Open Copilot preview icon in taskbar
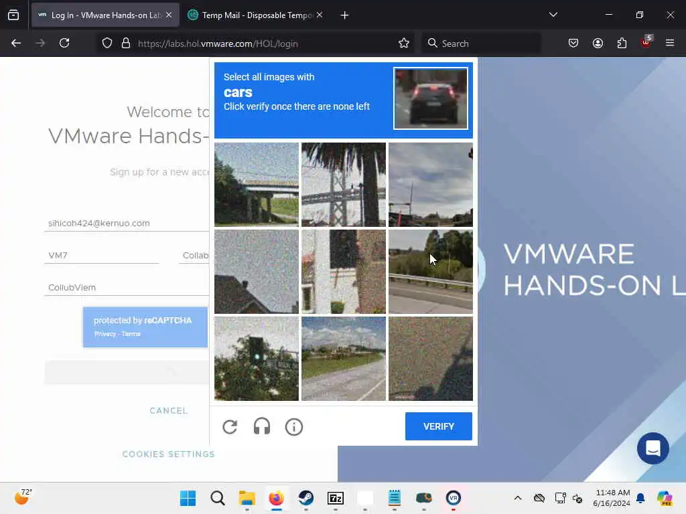The height and width of the screenshot is (514, 686). click(665, 498)
